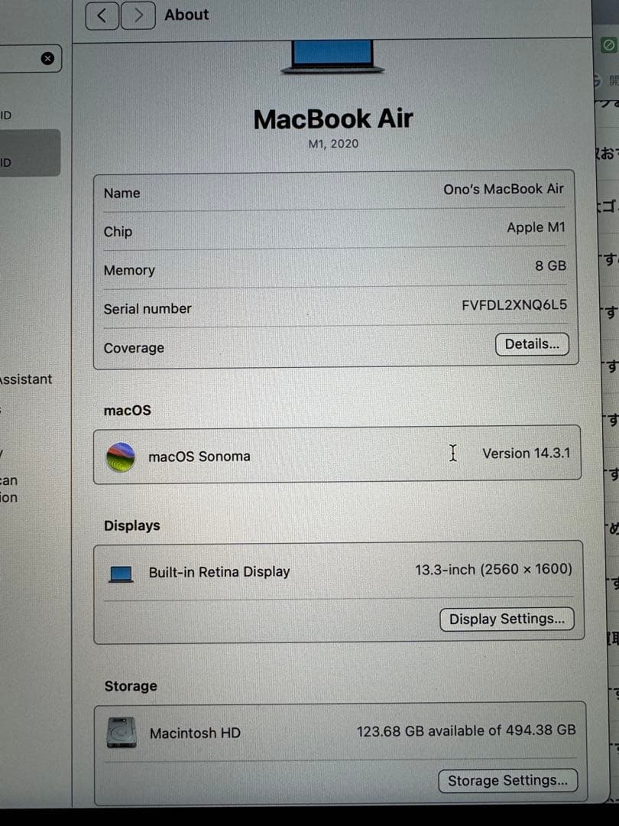The image size is (619, 826).
Task: Open Details for Coverage
Action: point(532,344)
